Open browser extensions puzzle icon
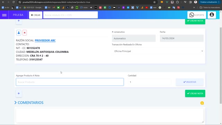 (177, 2)
